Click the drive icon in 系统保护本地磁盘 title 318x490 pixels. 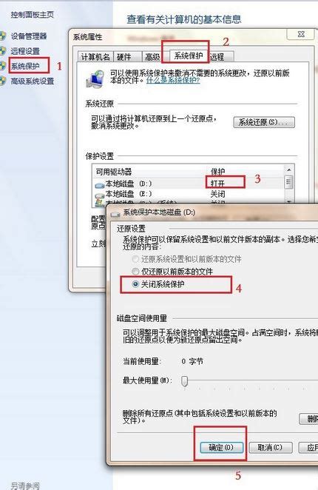[115, 213]
